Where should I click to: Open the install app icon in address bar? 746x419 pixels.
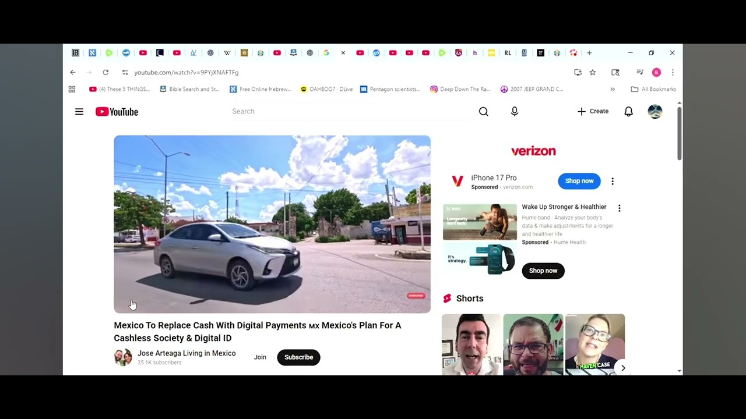pos(578,72)
